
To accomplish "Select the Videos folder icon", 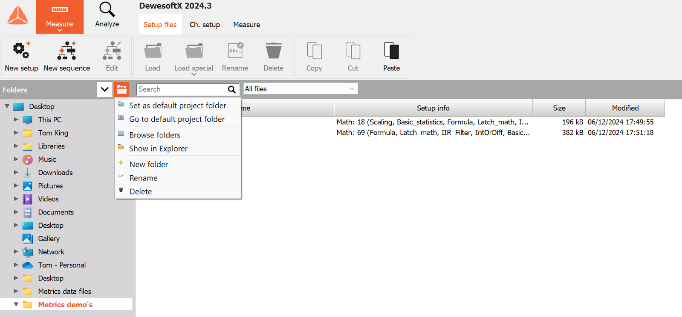I will (28, 199).
